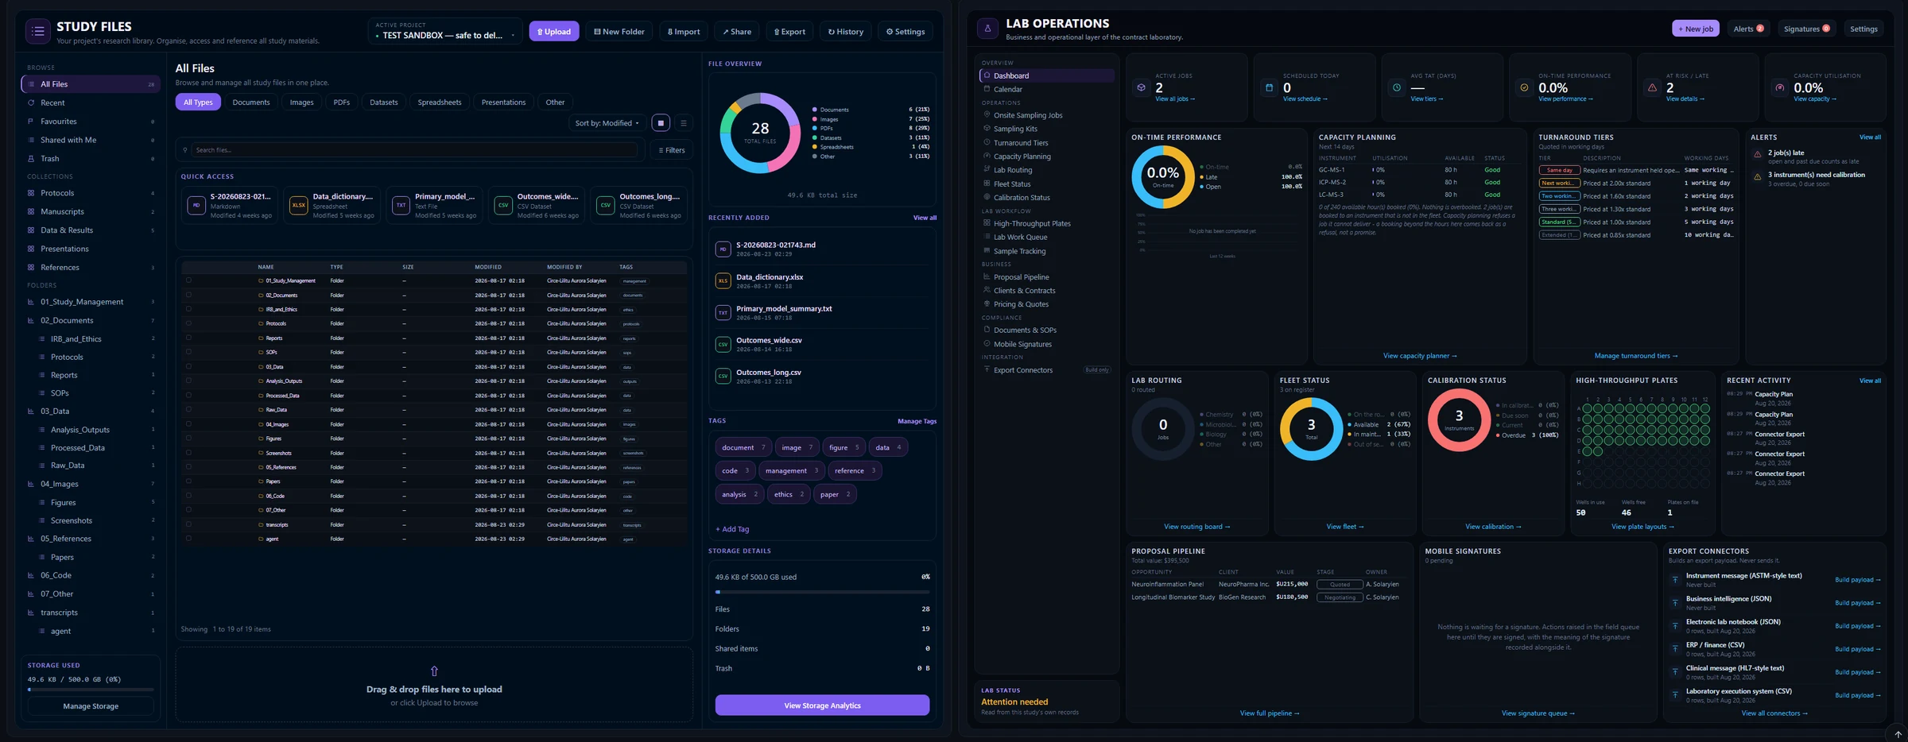The width and height of the screenshot is (1908, 742).
Task: Click the Capacity Utilisation gauge icon
Action: (1780, 88)
